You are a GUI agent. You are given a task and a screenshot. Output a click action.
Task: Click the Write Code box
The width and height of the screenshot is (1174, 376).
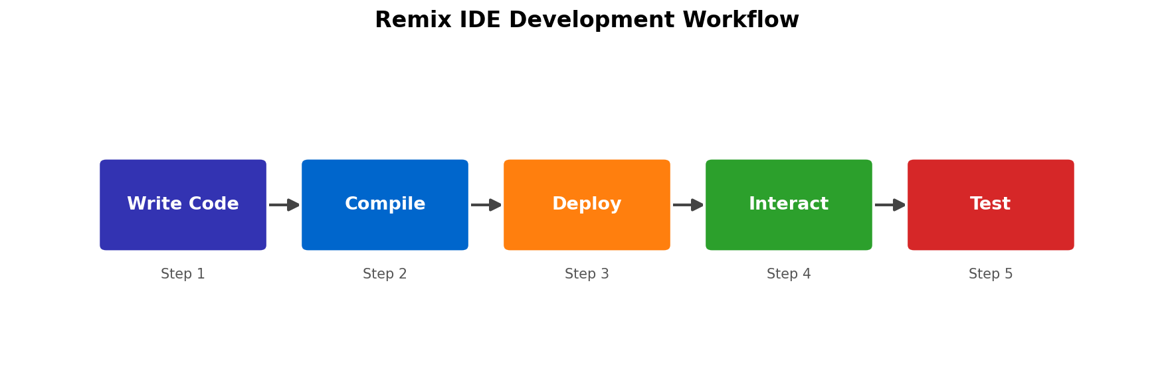[x=183, y=205]
